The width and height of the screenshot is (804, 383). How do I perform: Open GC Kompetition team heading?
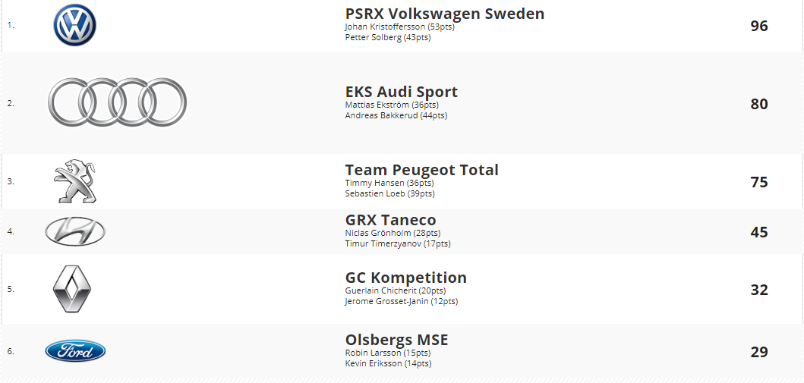(406, 278)
